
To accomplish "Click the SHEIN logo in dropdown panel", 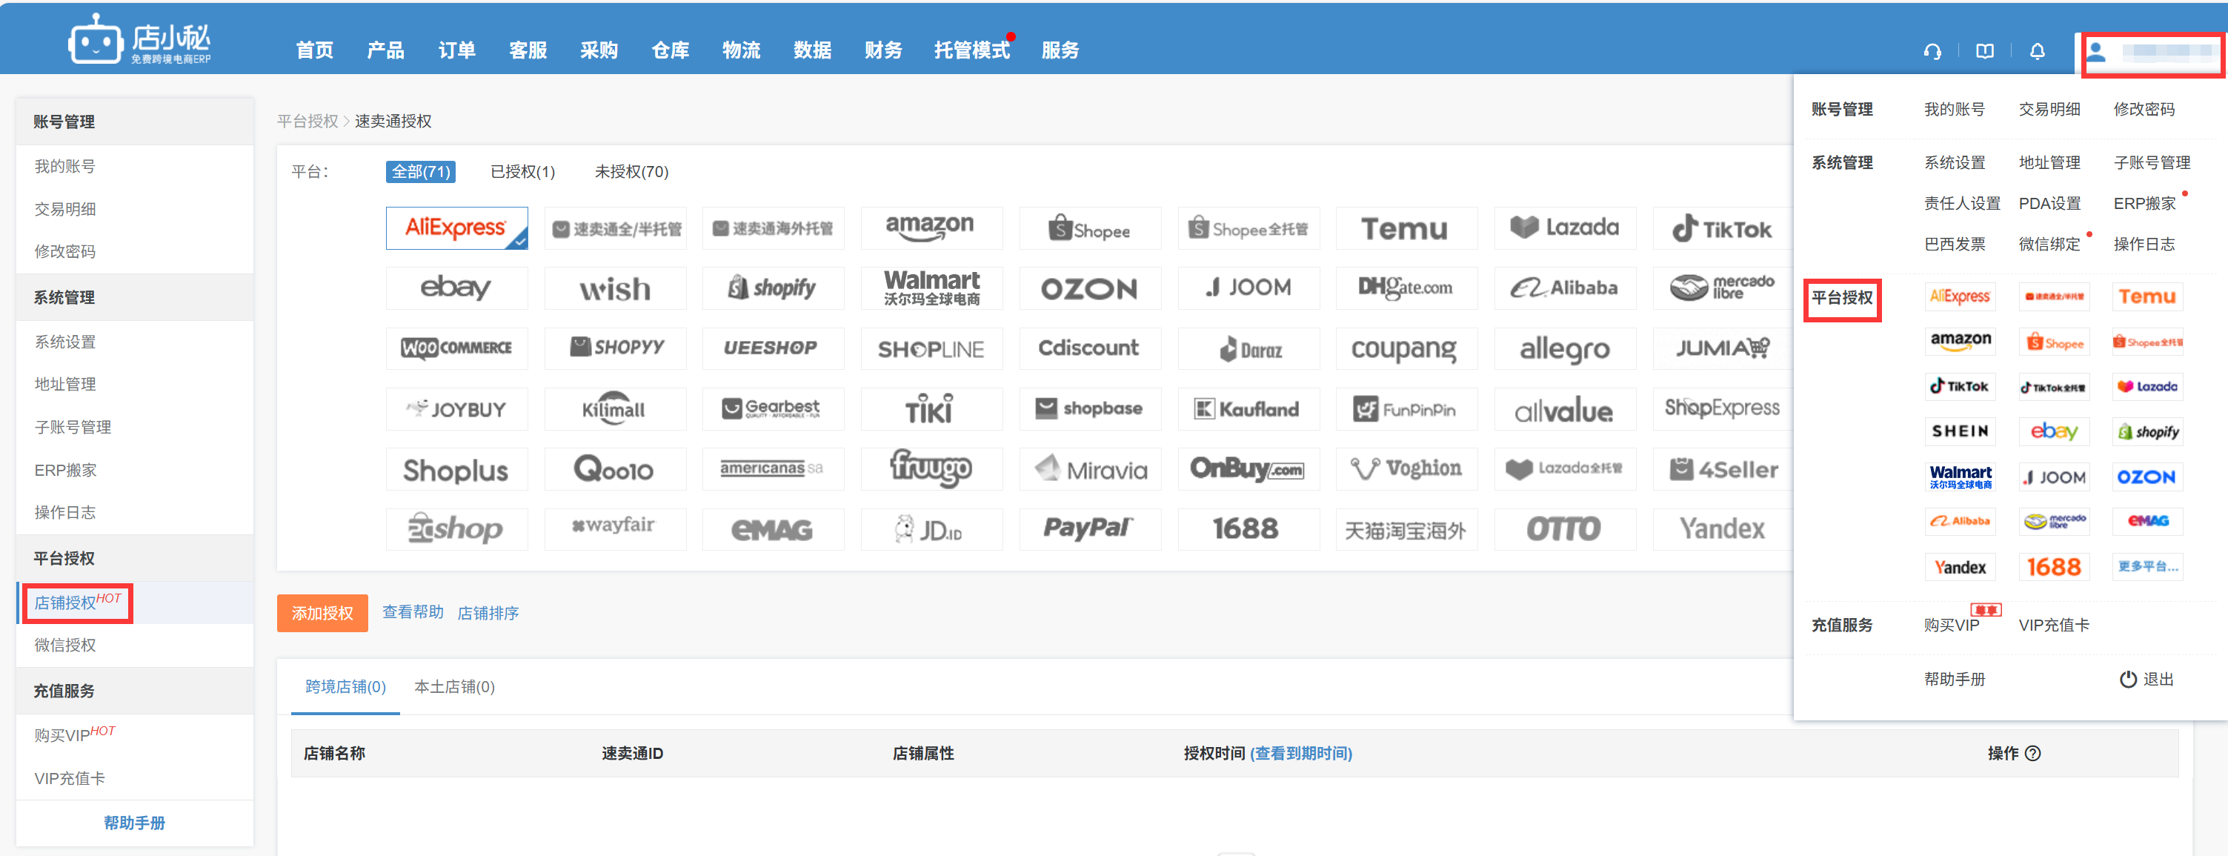I will point(1960,431).
